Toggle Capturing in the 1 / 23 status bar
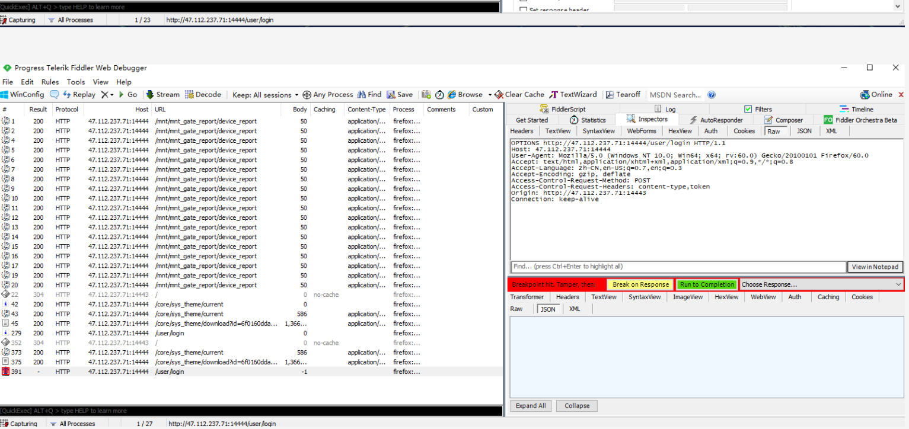The height and width of the screenshot is (429, 909). coord(18,20)
